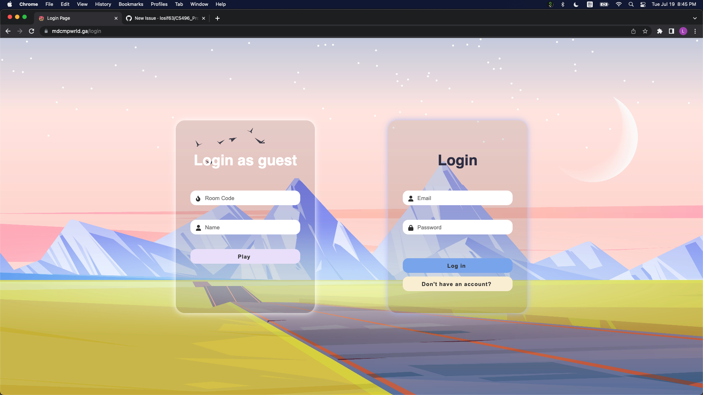703x395 pixels.
Task: Close the Login Page tab
Action: click(116, 18)
